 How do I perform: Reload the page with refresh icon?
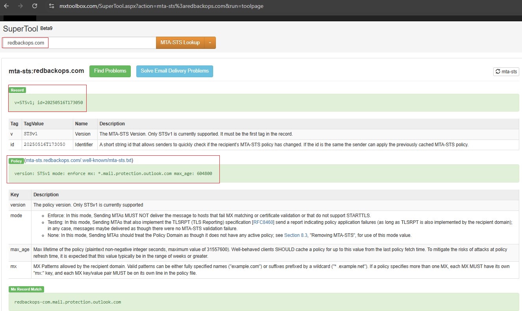(35, 6)
